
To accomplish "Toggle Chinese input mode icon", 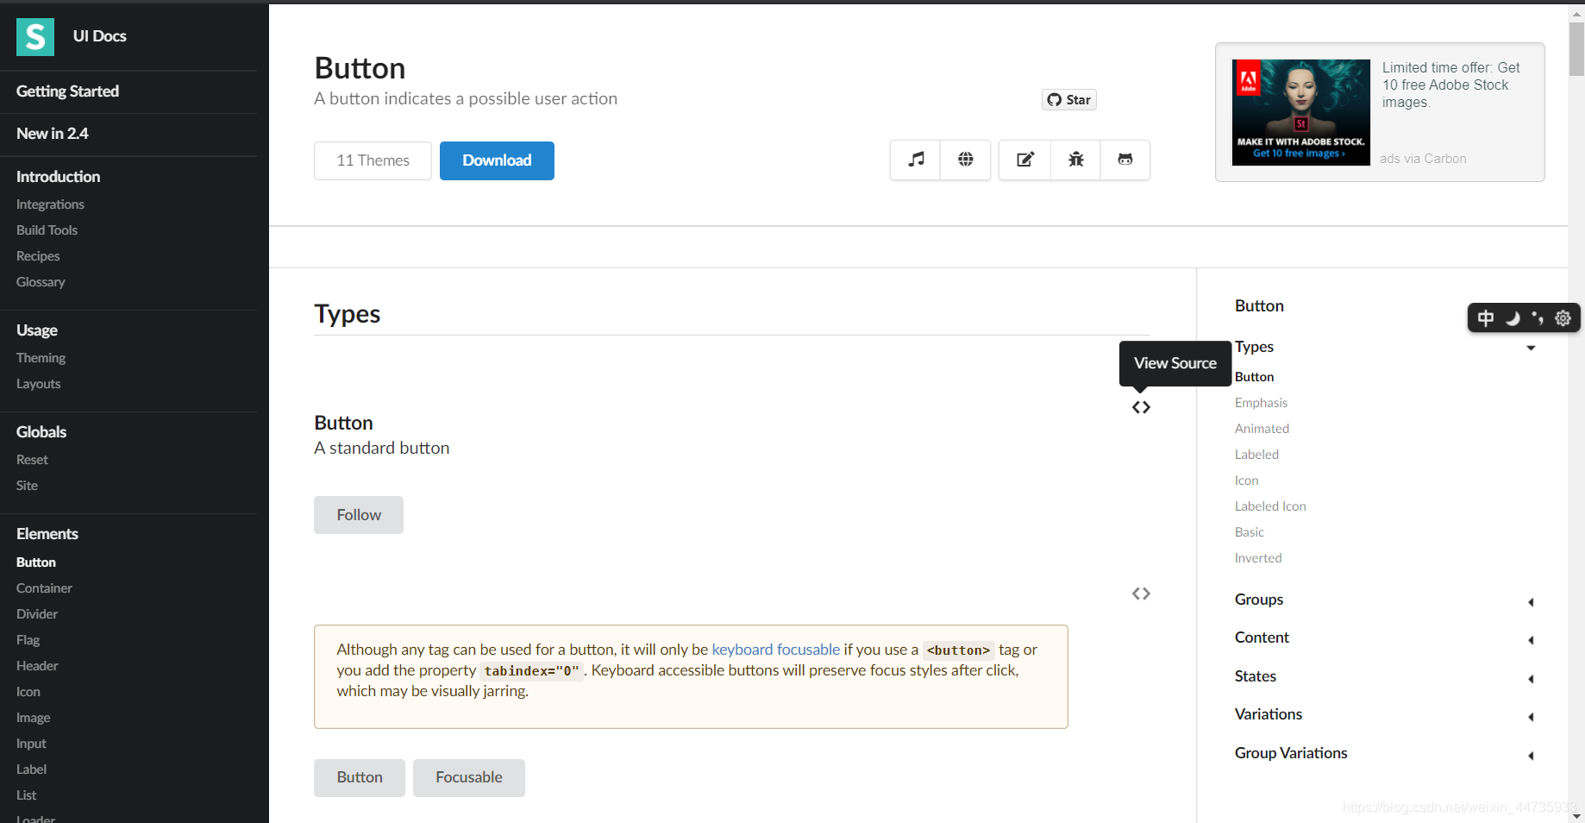I will [1486, 318].
